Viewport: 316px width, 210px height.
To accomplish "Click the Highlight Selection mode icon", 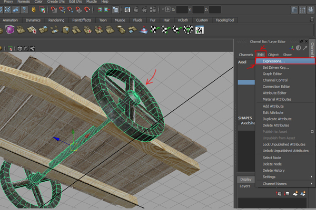I will pos(42,9).
